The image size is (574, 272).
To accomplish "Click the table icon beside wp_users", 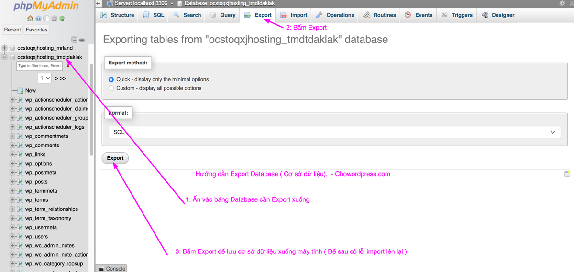I will 21,237.
